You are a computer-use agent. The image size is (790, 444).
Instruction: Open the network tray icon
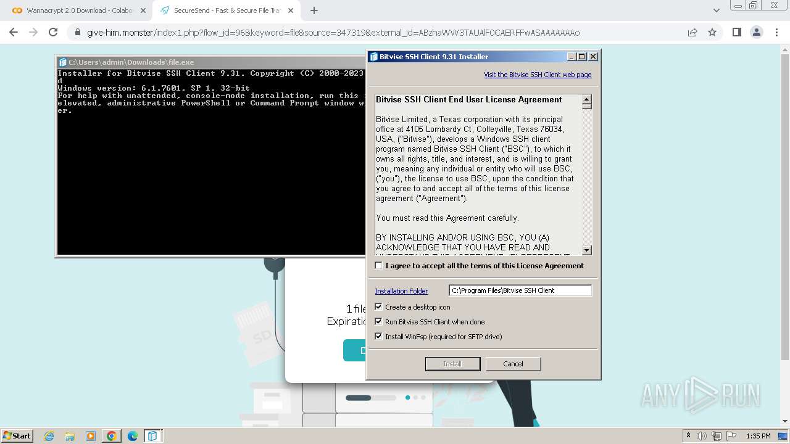(717, 436)
